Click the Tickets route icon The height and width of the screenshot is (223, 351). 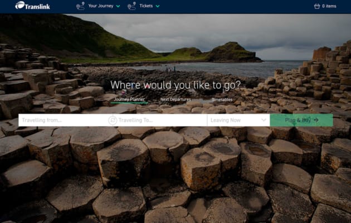(x=131, y=6)
